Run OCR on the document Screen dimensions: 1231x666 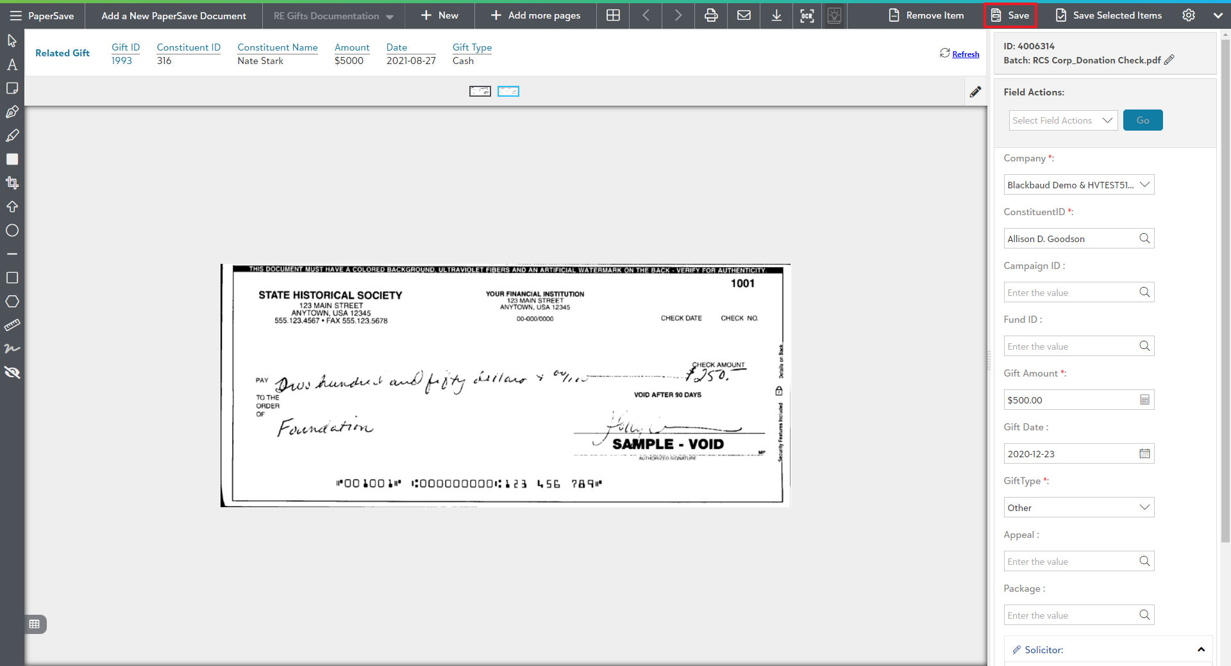(807, 15)
